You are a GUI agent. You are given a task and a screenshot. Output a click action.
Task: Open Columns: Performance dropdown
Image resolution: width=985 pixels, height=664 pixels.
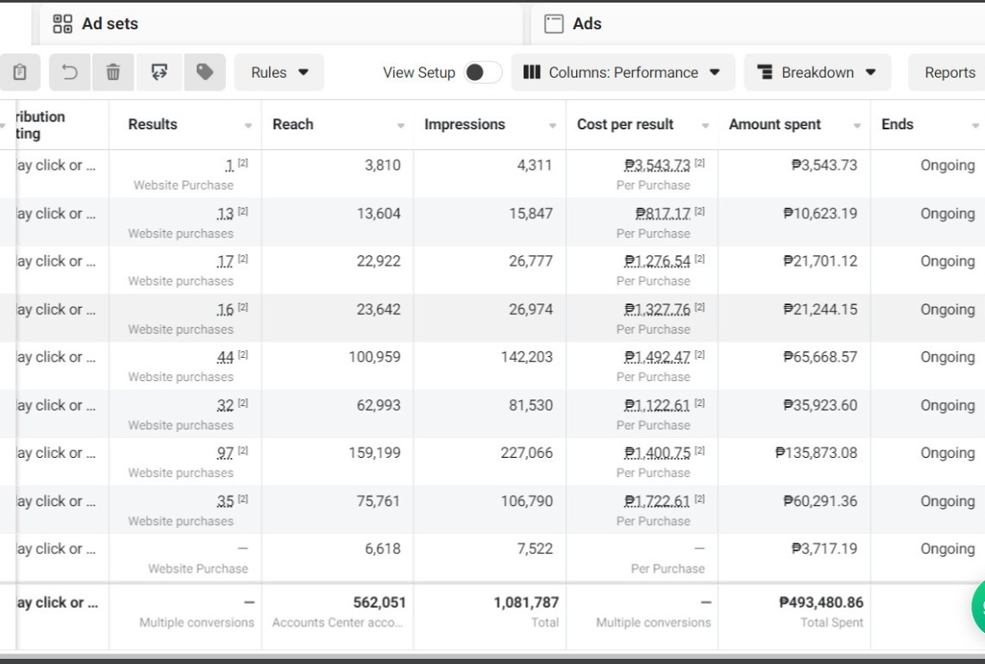point(623,72)
